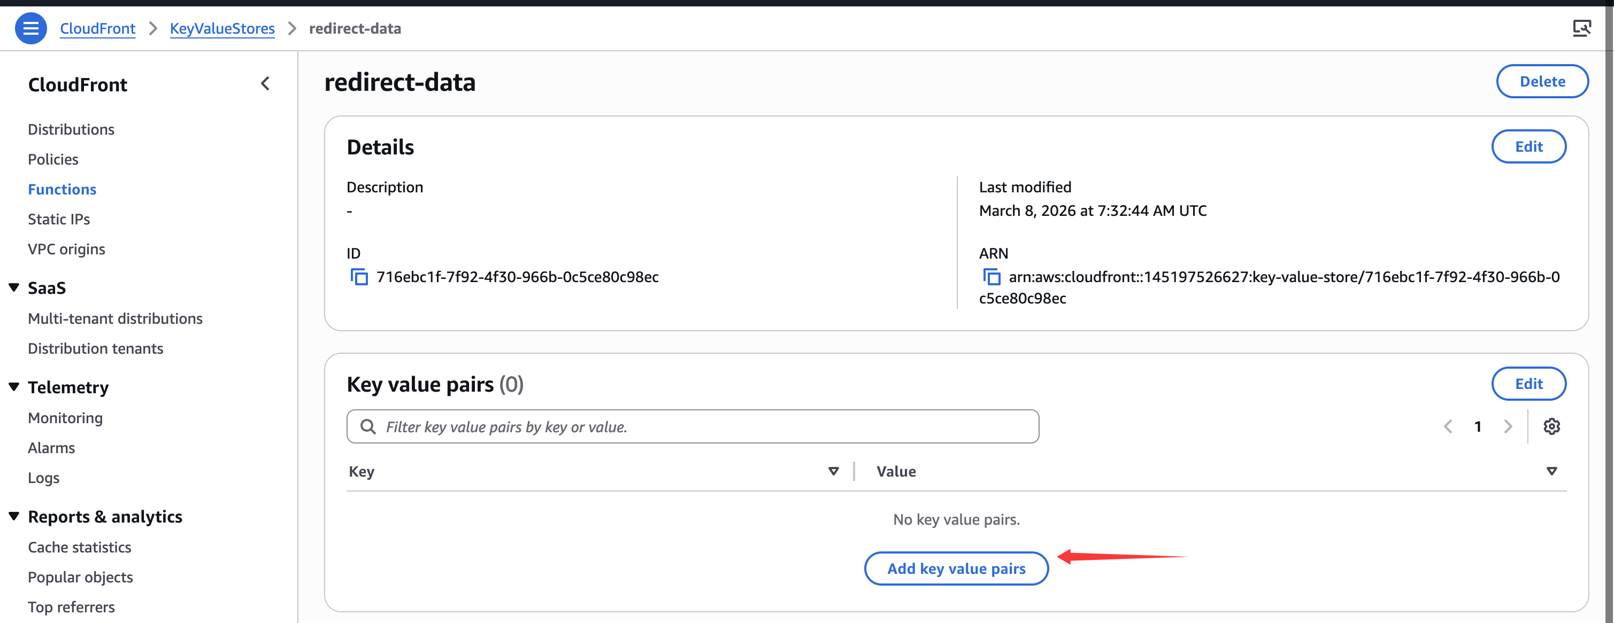This screenshot has height=623, width=1614.
Task: Click Add key value pairs button
Action: (956, 569)
